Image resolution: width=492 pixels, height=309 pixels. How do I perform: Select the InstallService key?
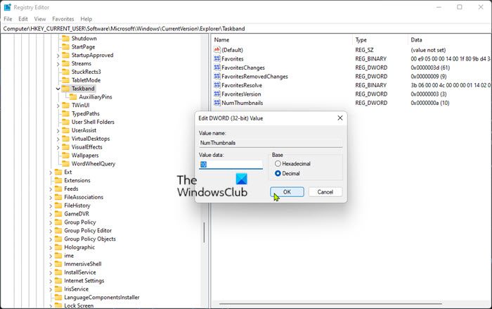click(80, 272)
